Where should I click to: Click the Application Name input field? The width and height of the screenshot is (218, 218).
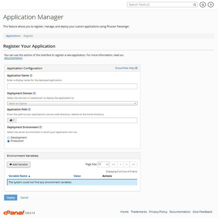click(x=72, y=86)
